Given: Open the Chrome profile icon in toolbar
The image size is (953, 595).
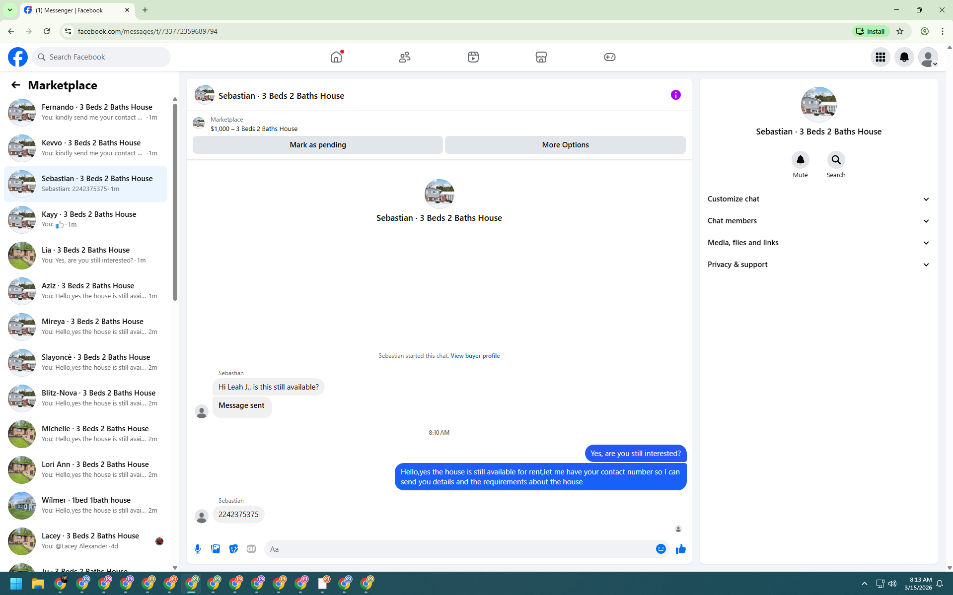Looking at the screenshot, I should (x=925, y=31).
